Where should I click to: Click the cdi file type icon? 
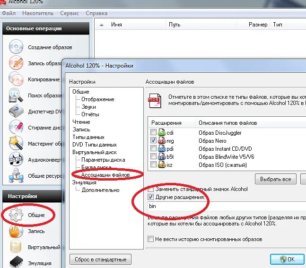click(x=162, y=132)
